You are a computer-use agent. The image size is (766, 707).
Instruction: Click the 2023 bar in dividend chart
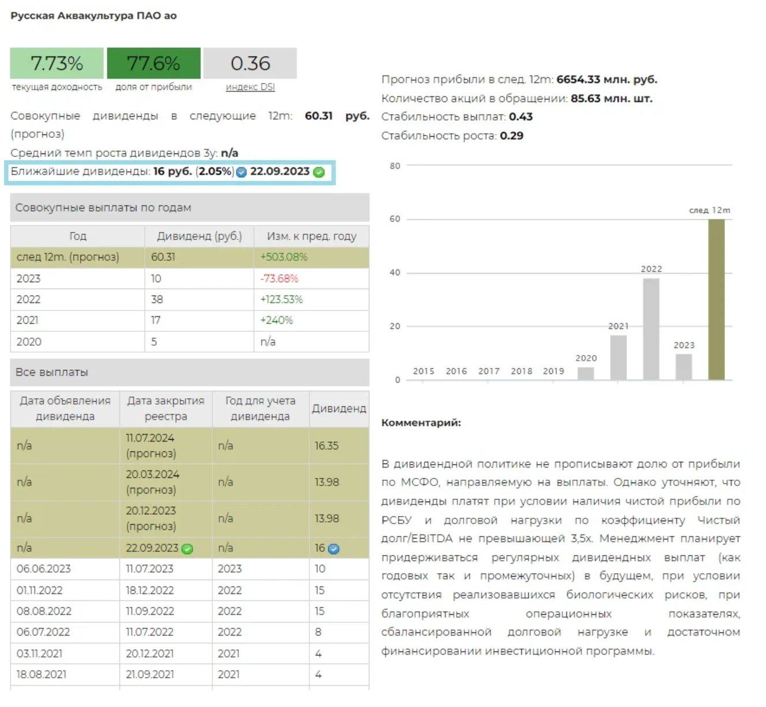click(683, 366)
